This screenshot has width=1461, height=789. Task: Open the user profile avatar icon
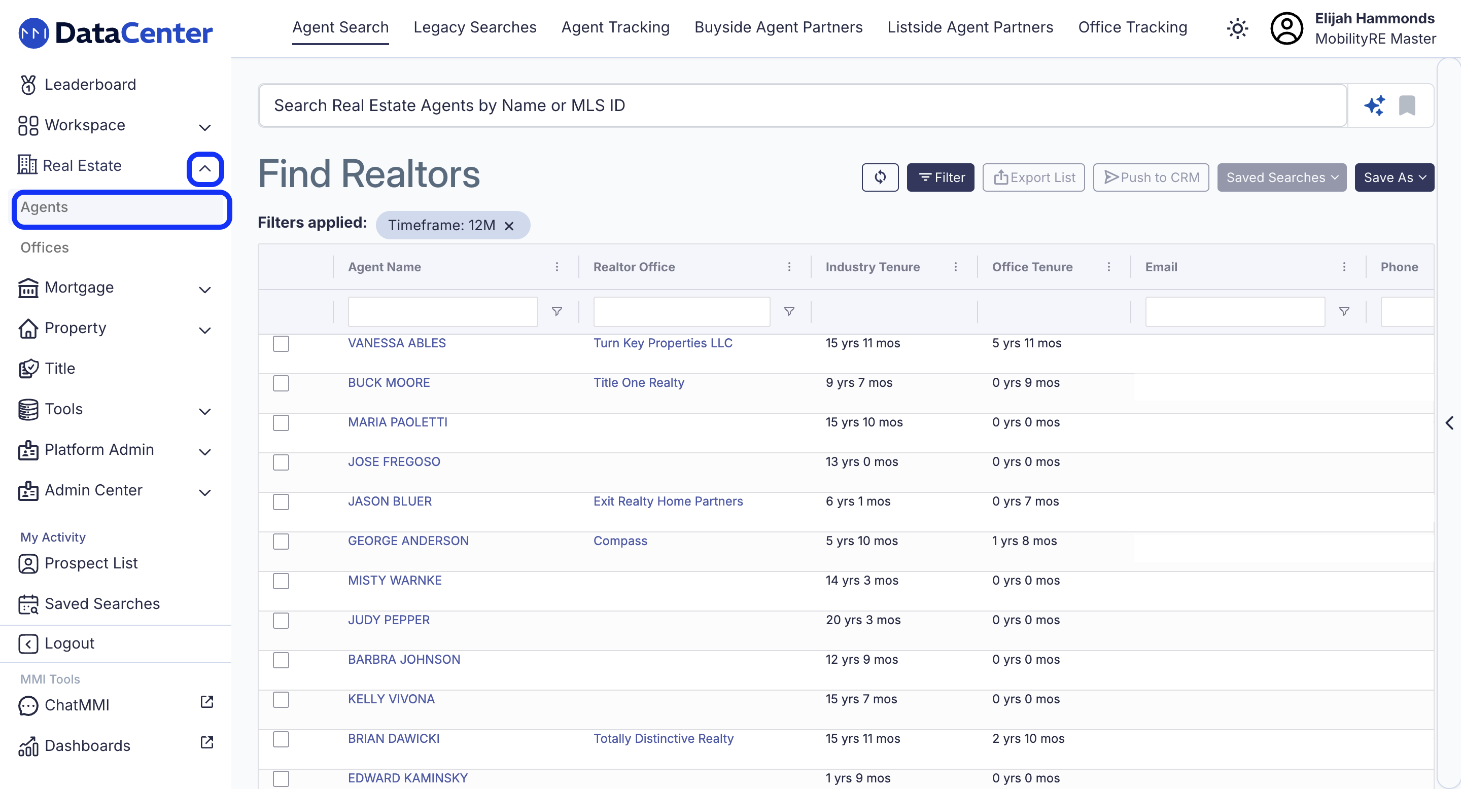click(x=1286, y=28)
